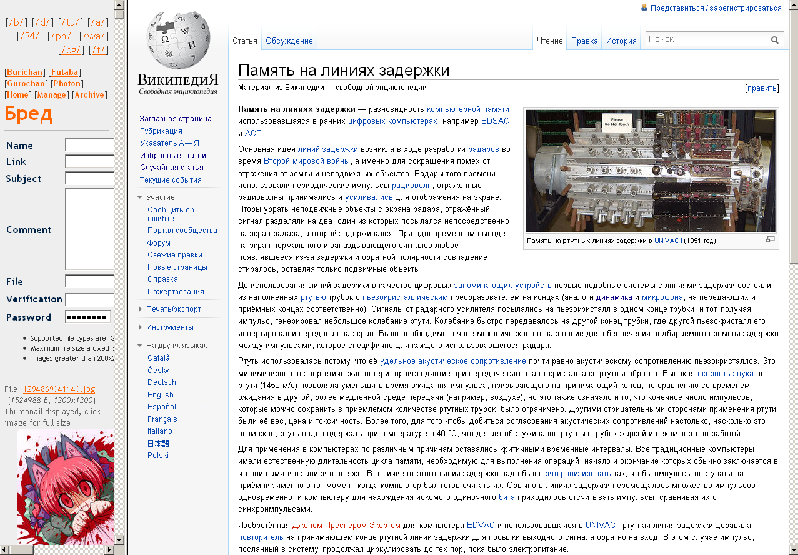Open Избранные статьи link
The width and height of the screenshot is (798, 555).
pos(173,156)
